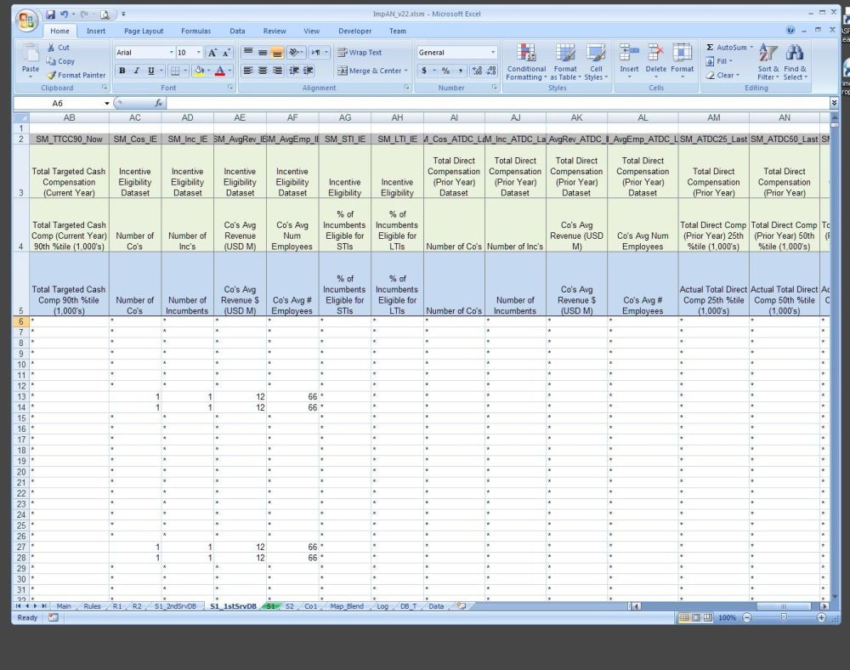This screenshot has height=670, width=850.
Task: Click the Delete cells icon
Action: (655, 54)
